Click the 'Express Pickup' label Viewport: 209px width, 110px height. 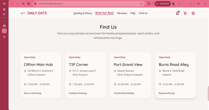[167, 93]
